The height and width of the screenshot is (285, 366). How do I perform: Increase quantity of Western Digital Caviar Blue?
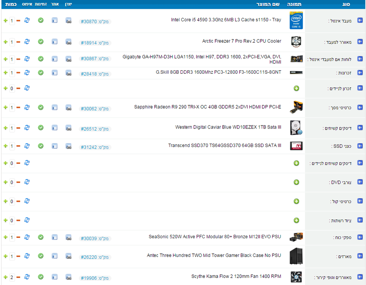(6, 128)
